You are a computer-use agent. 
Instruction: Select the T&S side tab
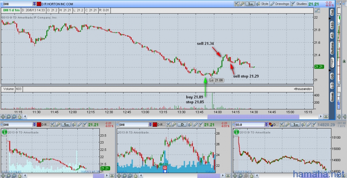(x=332, y=25)
